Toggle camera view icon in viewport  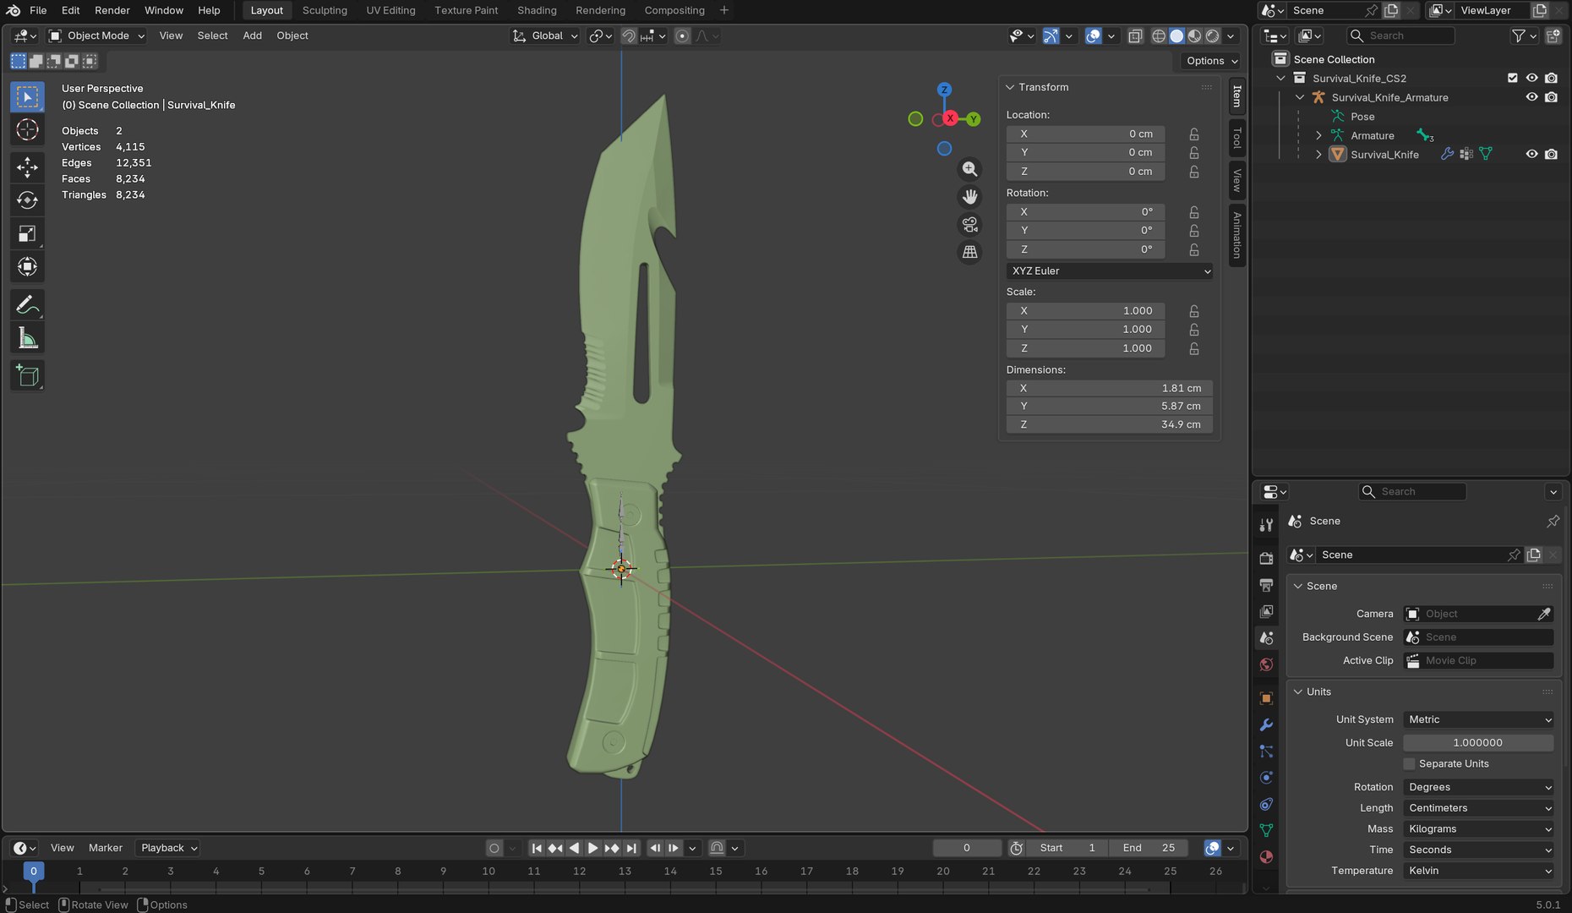click(969, 225)
